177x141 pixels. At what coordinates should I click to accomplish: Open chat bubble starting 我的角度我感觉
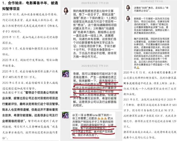[x=95, y=34]
